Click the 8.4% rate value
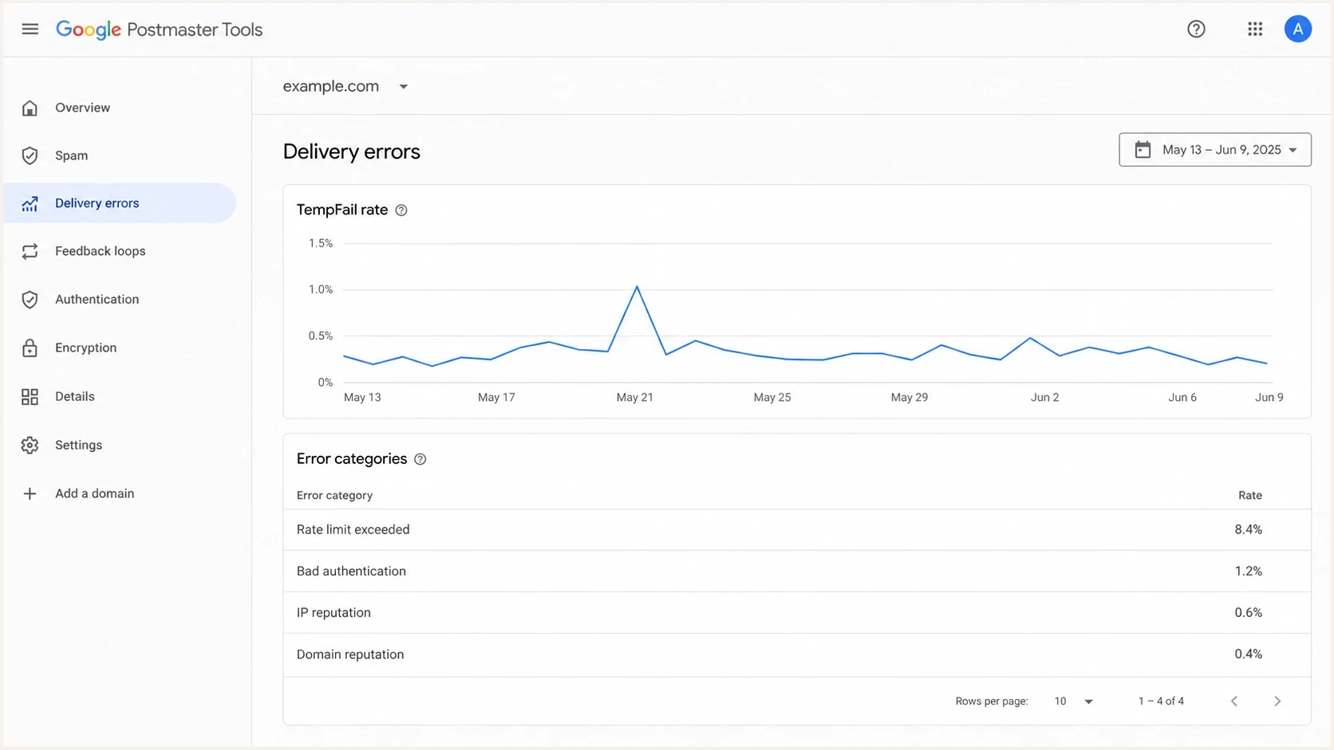 pyautogui.click(x=1249, y=530)
